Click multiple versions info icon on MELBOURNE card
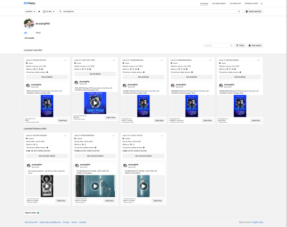 tap(240, 72)
